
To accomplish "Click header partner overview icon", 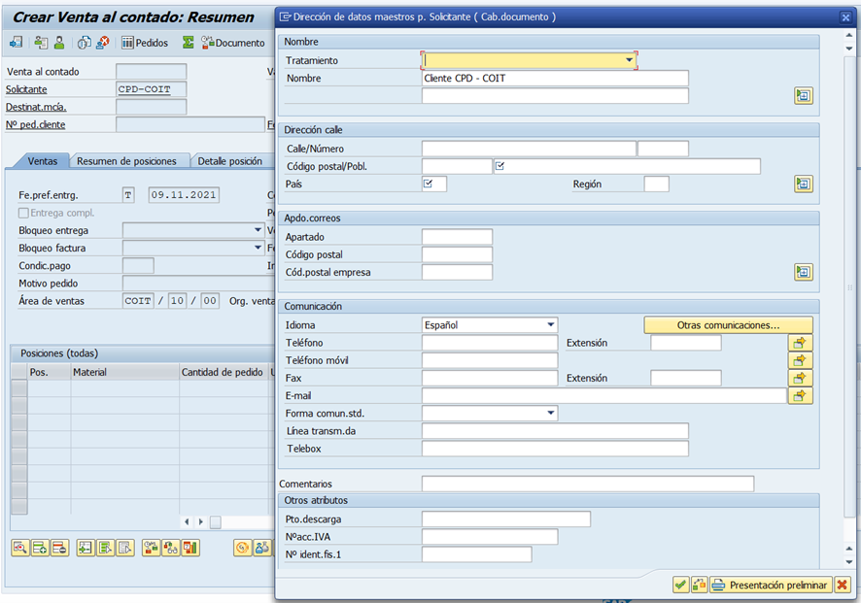I will 41,43.
